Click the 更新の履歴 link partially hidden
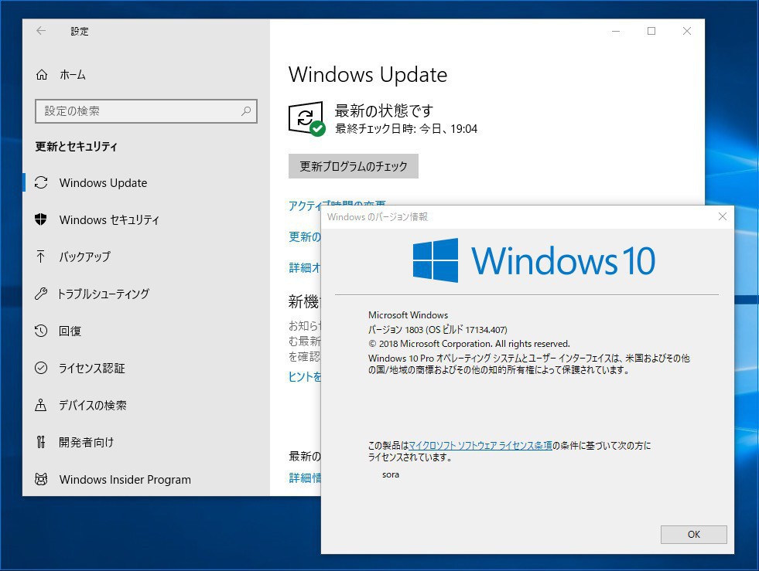Viewport: 759px width, 571px height. pyautogui.click(x=305, y=236)
